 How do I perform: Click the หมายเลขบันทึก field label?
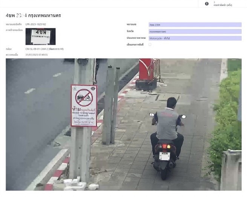click(x=14, y=24)
